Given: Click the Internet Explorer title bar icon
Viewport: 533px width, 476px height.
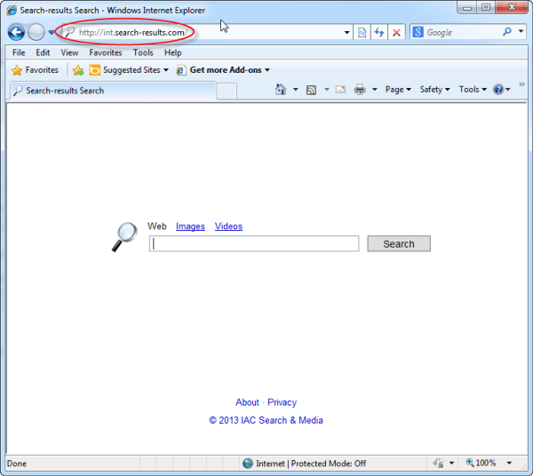Looking at the screenshot, I should 12,10.
